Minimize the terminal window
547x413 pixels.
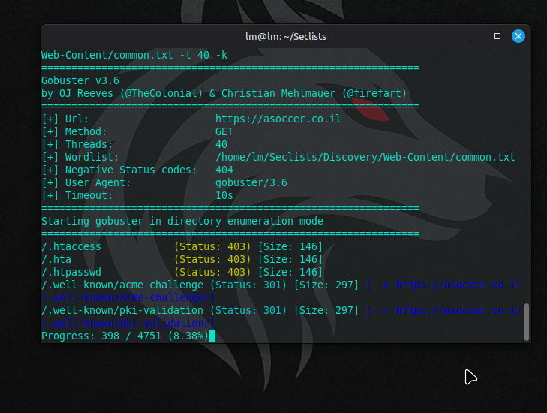pos(476,36)
